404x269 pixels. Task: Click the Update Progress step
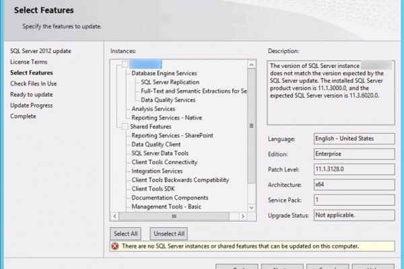32,106
